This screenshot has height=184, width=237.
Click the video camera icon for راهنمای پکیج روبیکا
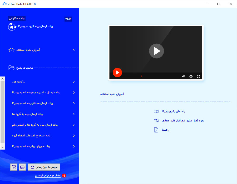pos(156,111)
